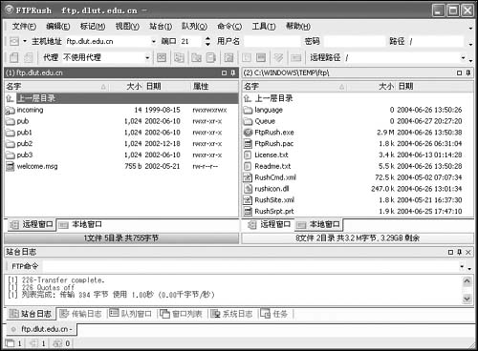The height and width of the screenshot is (351, 478).
Task: Sort the local pane by the 日期 column
Action: tap(434, 86)
